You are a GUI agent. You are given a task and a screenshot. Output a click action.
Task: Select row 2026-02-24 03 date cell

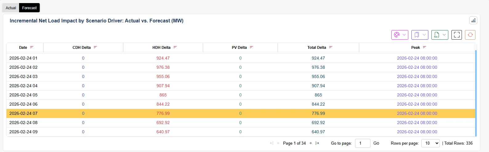[23, 76]
